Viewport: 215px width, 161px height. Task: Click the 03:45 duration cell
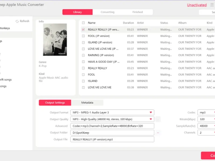coord(130,62)
